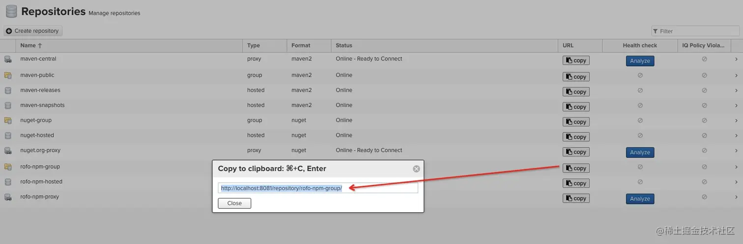Click the IQ Policy Violations column header
743x244 pixels.
[x=703, y=46]
